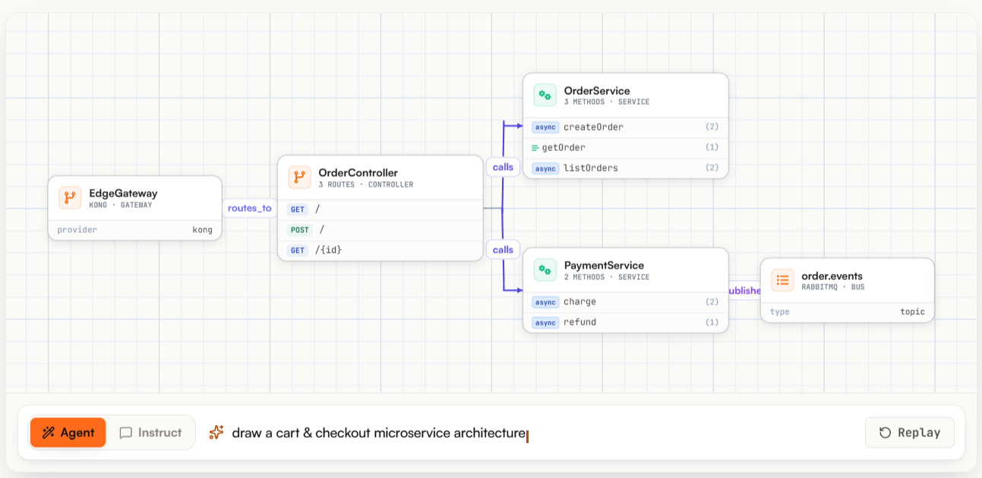Click the Replay button
The height and width of the screenshot is (478, 982).
point(910,432)
